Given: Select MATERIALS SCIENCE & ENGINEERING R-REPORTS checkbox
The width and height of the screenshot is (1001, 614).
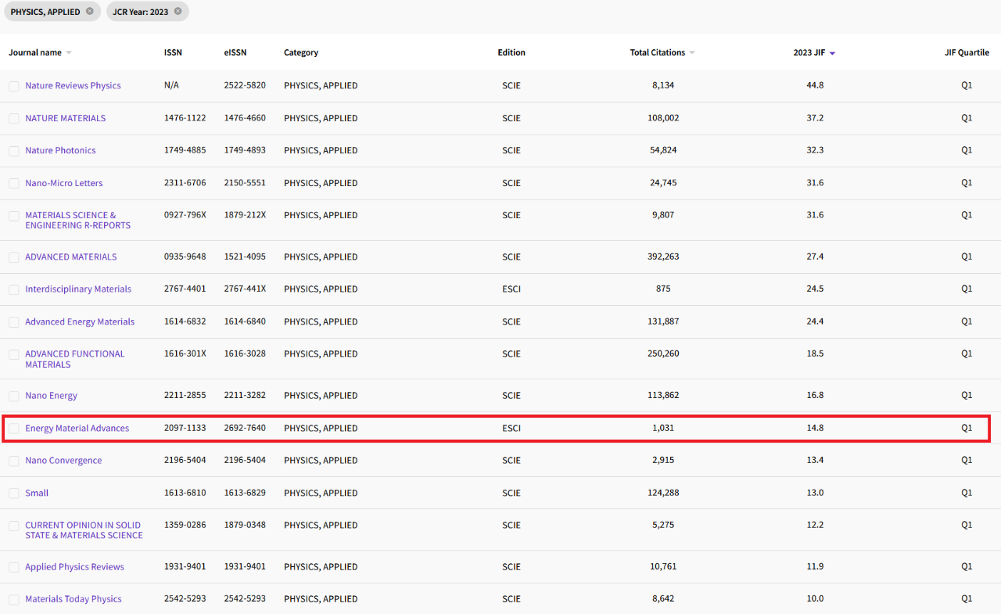Looking at the screenshot, I should tap(14, 216).
